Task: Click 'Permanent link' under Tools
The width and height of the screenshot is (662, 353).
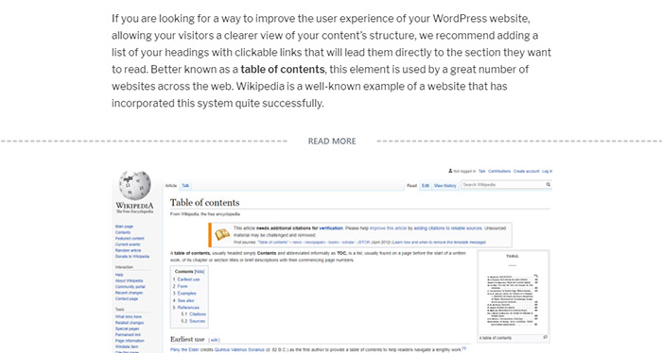Action: pyautogui.click(x=128, y=334)
